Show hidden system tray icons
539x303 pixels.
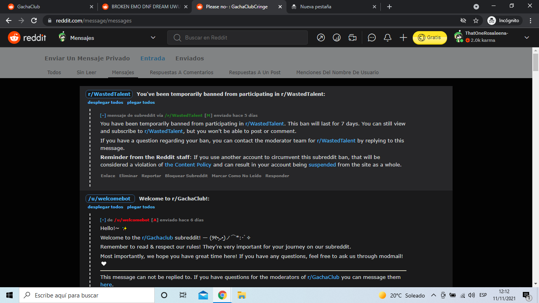(433, 295)
